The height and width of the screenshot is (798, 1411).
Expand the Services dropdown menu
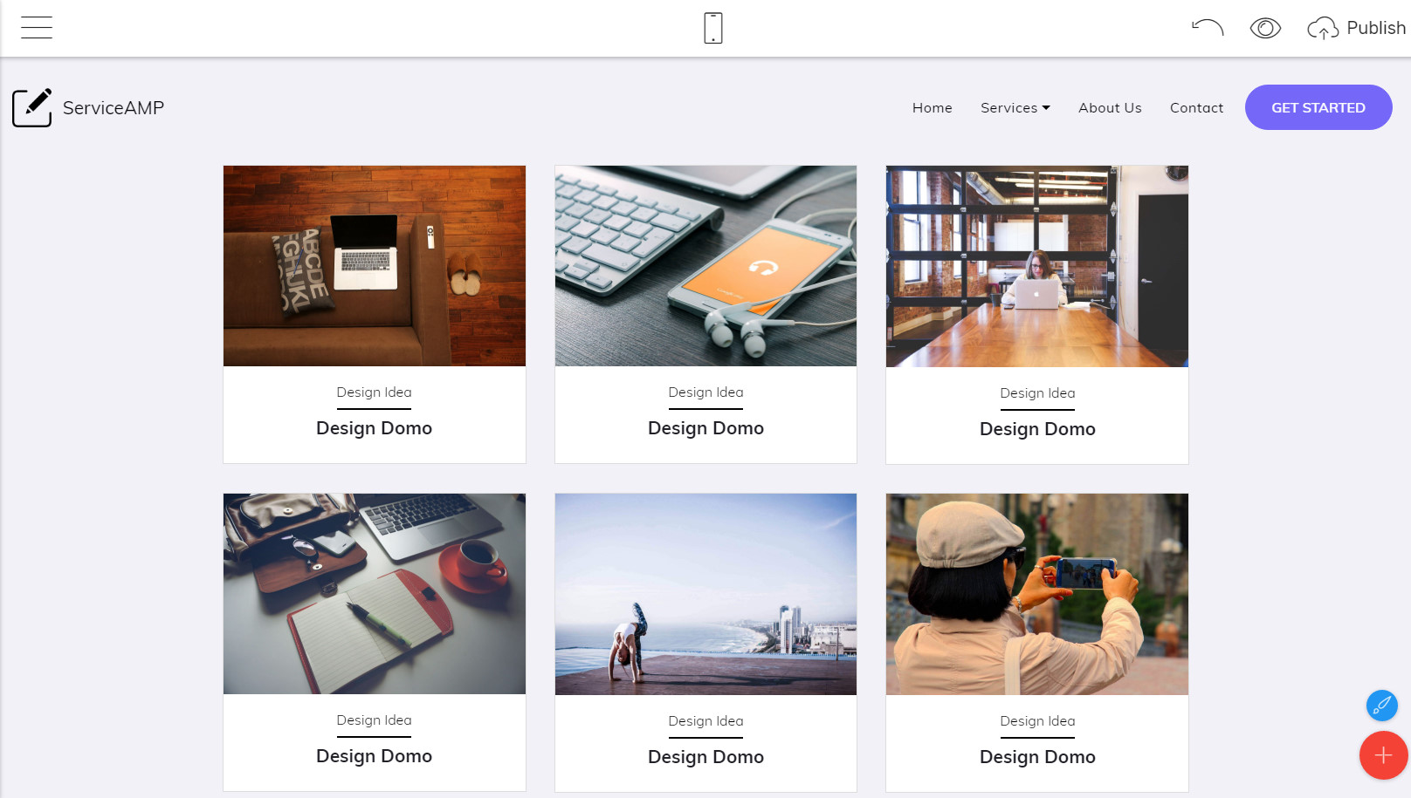(1015, 108)
